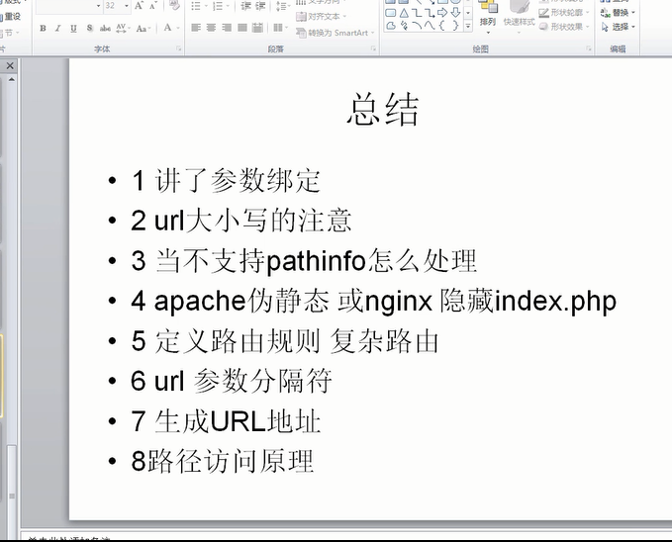Image resolution: width=672 pixels, height=542 pixels.
Task: Click bullet 7 生成URL地址
Action: point(226,421)
